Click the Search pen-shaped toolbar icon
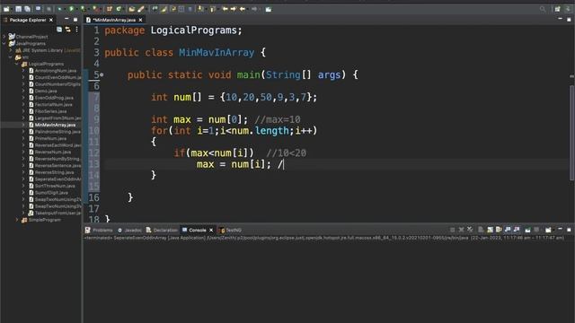 click(x=141, y=9)
